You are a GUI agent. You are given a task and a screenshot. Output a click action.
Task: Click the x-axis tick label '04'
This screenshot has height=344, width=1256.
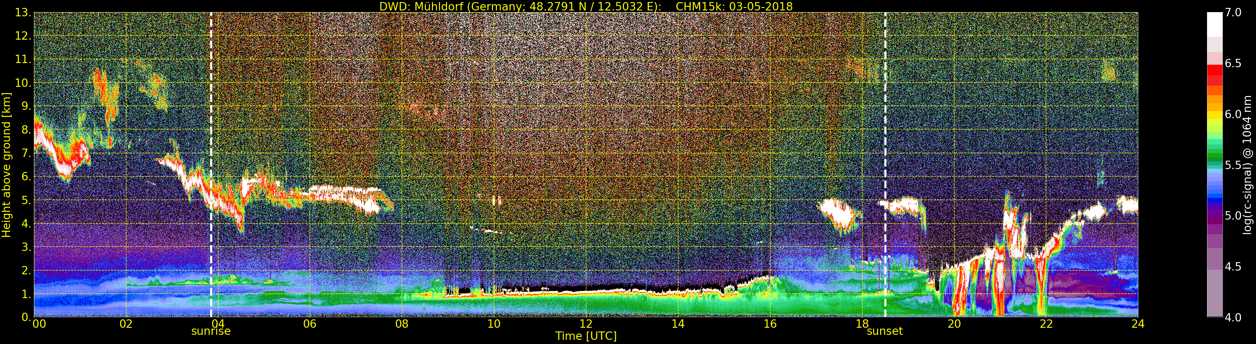[218, 324]
